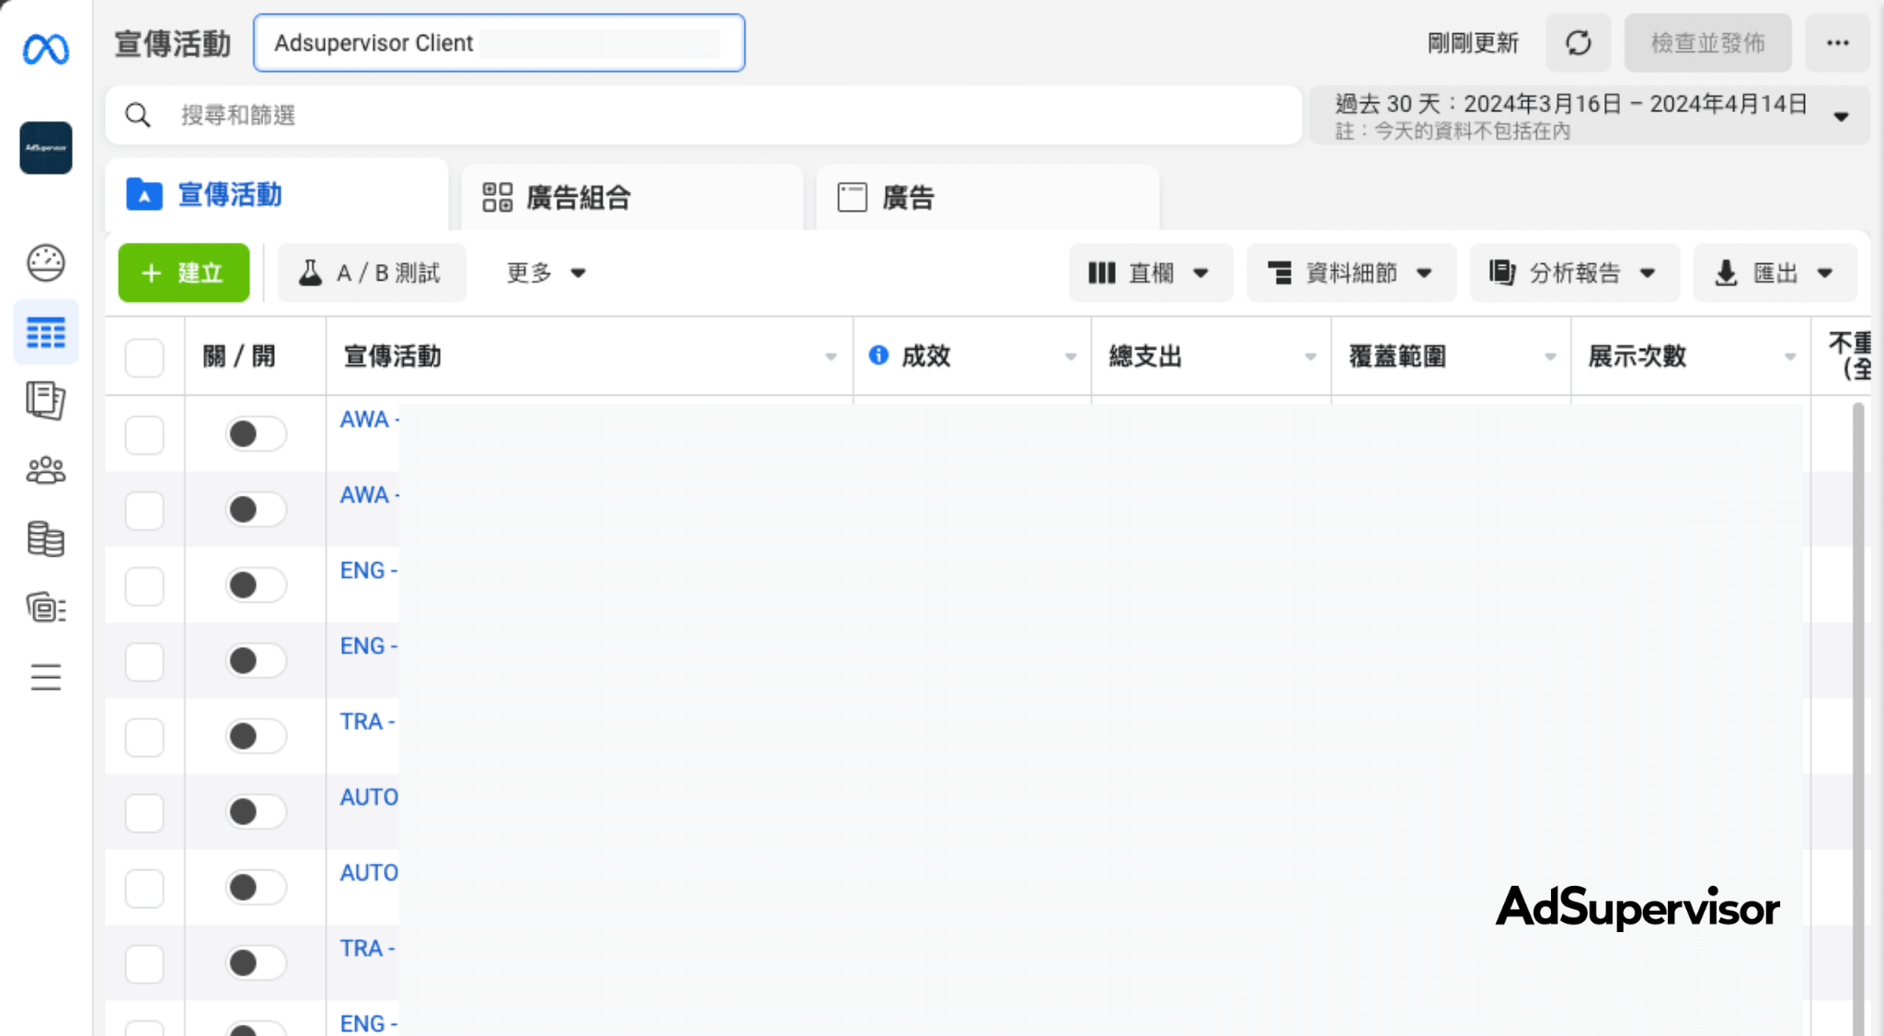Tick the checkbox for the first TRA row
This screenshot has height=1036, width=1884.
click(x=144, y=736)
